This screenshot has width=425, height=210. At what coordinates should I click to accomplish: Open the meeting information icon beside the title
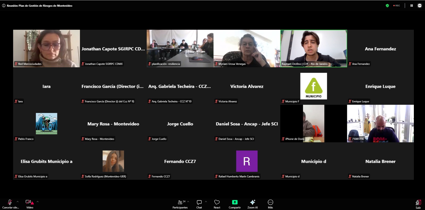[x=4, y=6]
